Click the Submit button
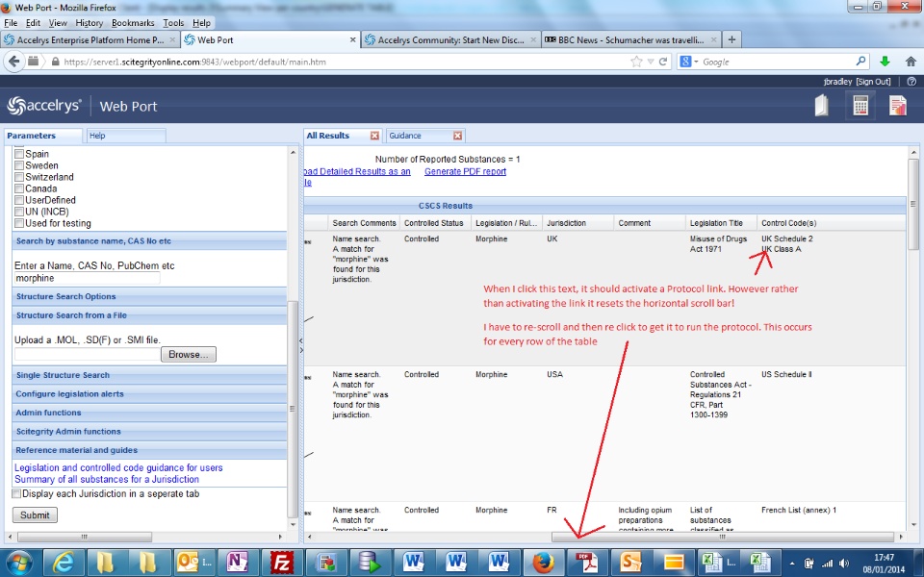Viewport: 924px width, 577px height. coord(35,515)
